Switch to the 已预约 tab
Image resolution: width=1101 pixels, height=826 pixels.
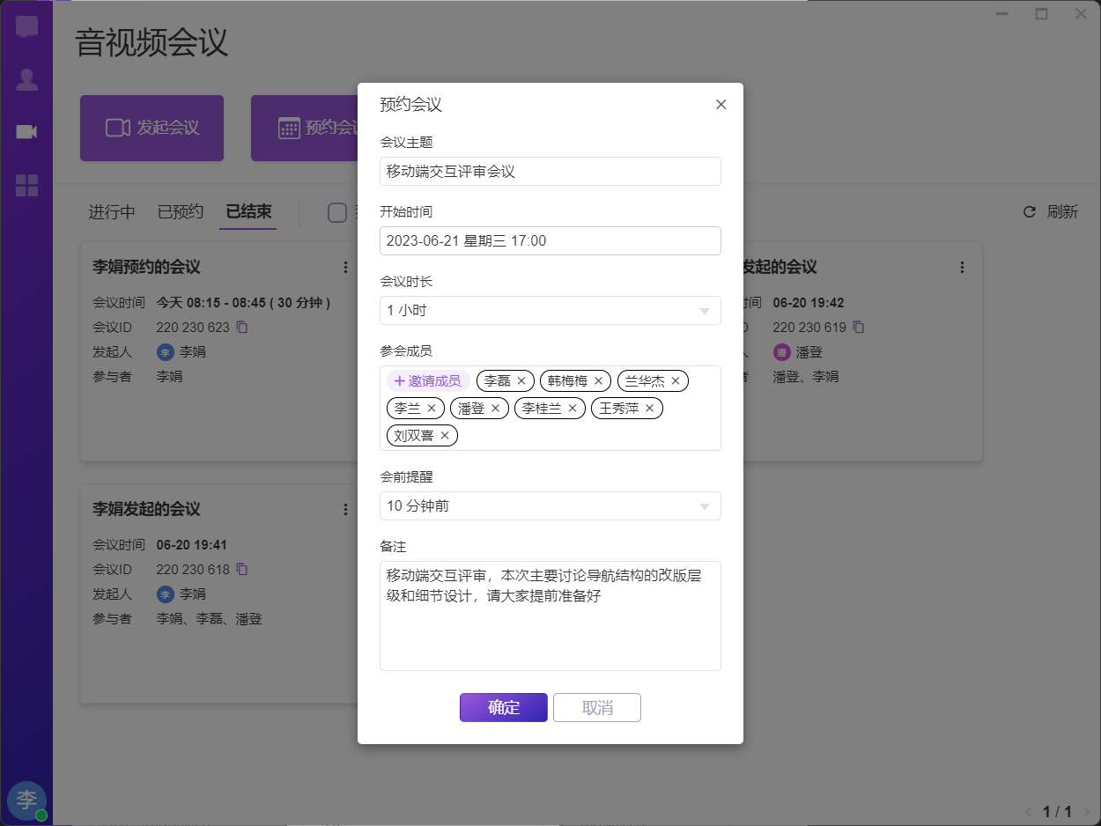[181, 212]
